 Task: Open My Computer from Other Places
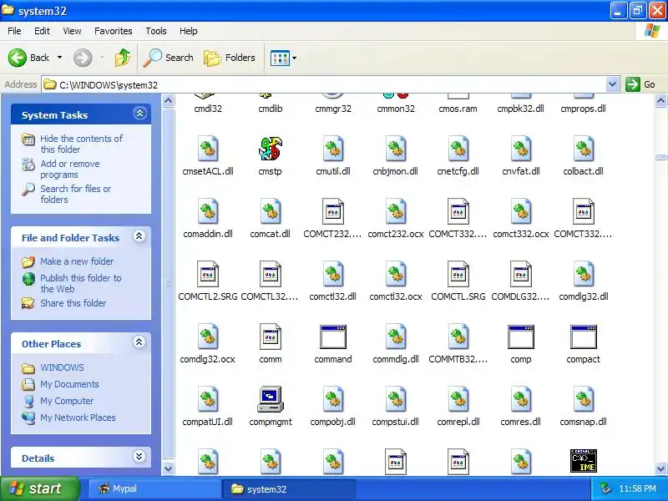pos(67,401)
